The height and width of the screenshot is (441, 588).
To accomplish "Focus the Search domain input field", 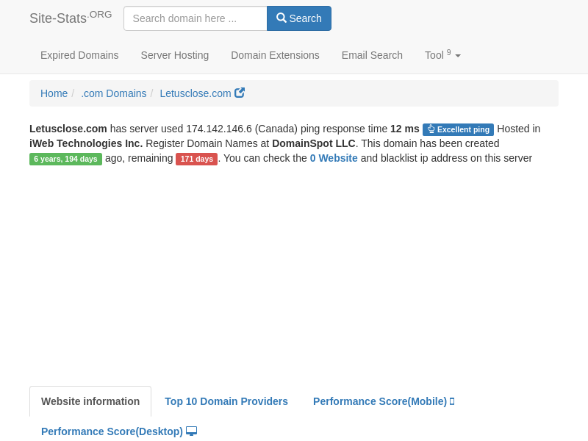I will [x=196, y=18].
